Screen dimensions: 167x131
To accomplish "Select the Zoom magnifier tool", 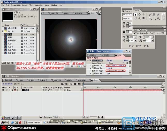I will (x=139, y=18).
